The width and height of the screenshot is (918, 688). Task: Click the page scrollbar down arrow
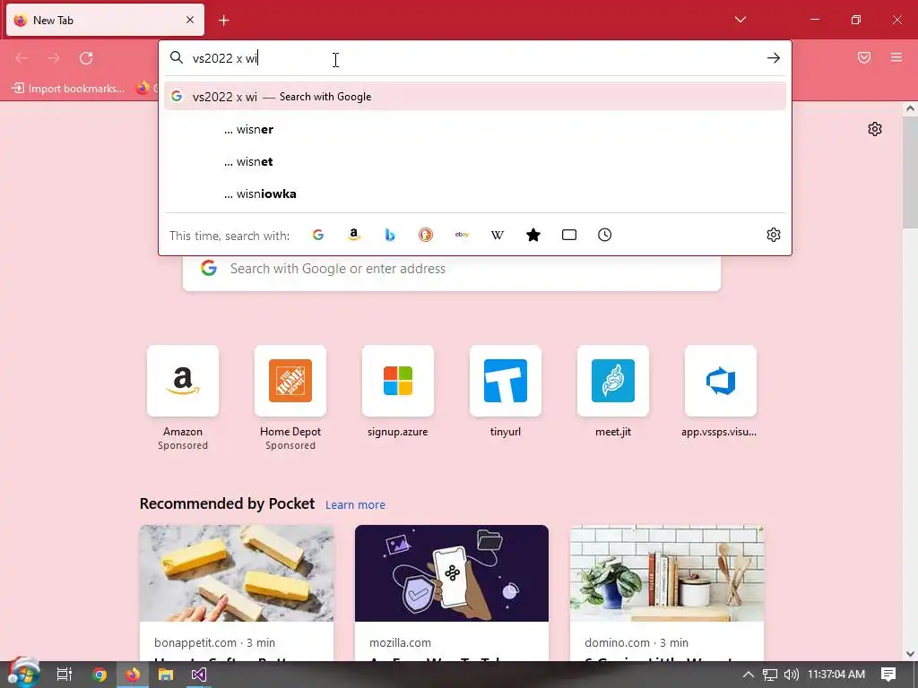(x=910, y=654)
